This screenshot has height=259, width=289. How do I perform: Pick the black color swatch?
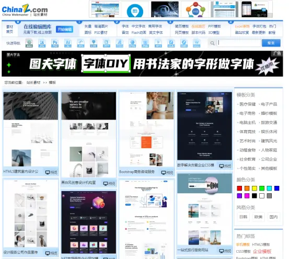point(255,196)
